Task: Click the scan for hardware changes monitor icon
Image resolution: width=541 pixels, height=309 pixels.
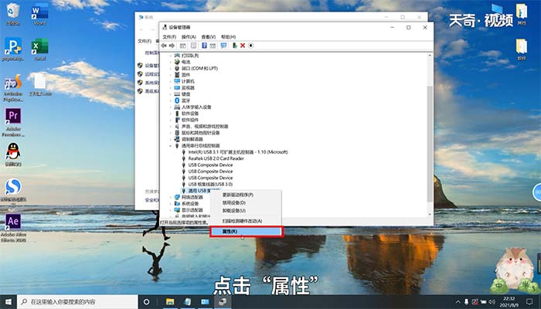Action: 223,46
